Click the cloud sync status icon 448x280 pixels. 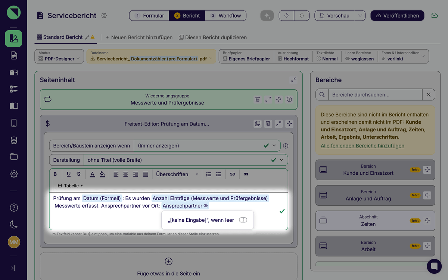[x=434, y=15]
